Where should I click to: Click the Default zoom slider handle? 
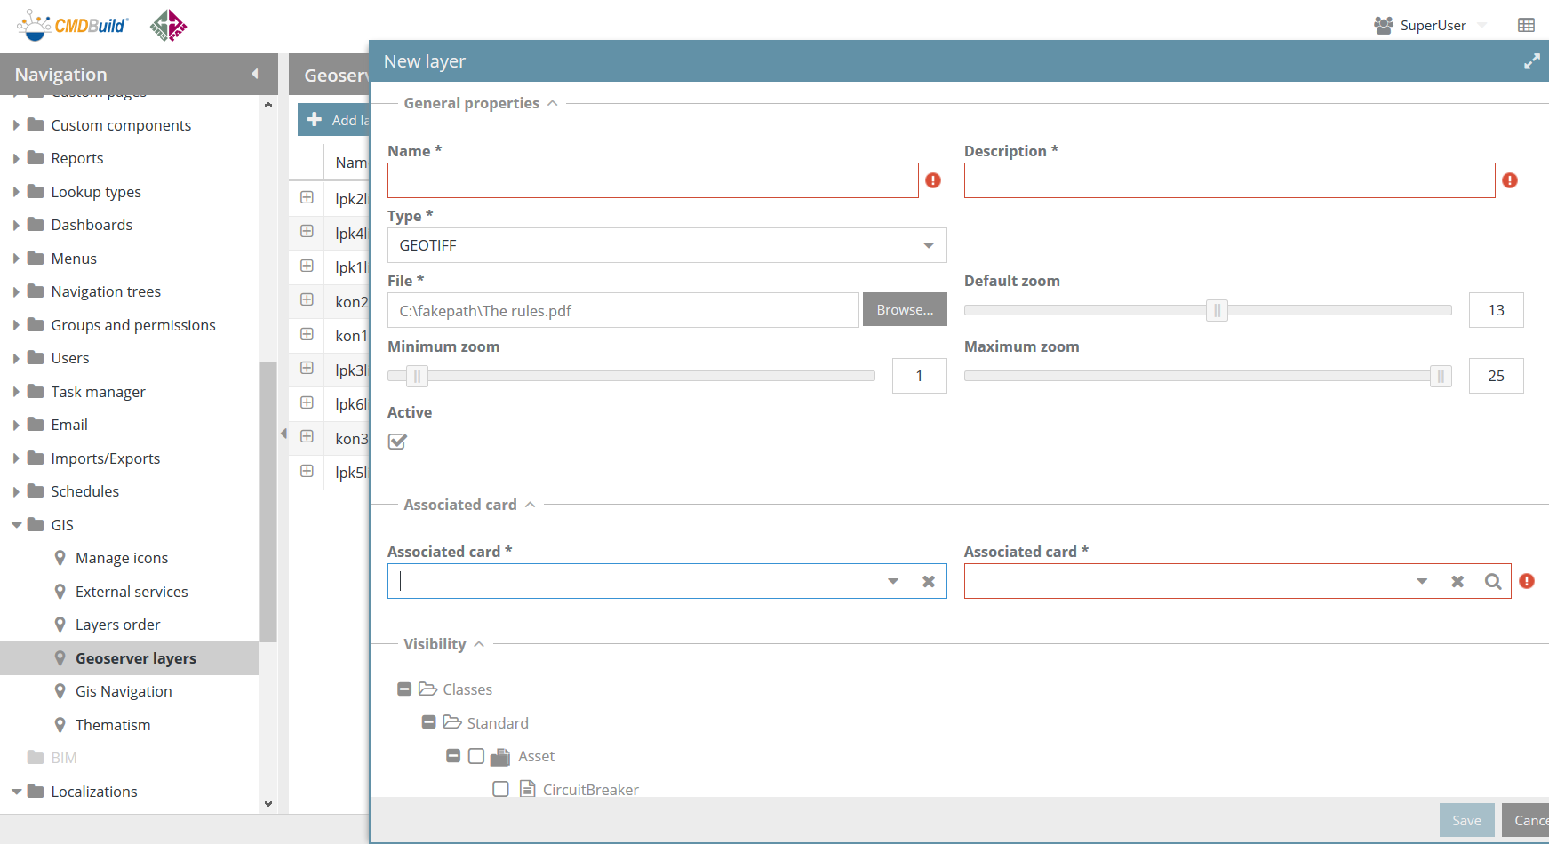tap(1217, 310)
